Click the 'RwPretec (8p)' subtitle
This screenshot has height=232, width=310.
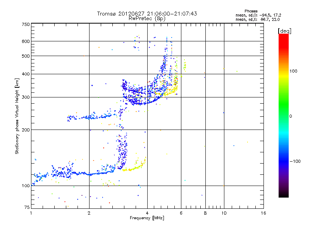pyautogui.click(x=147, y=19)
